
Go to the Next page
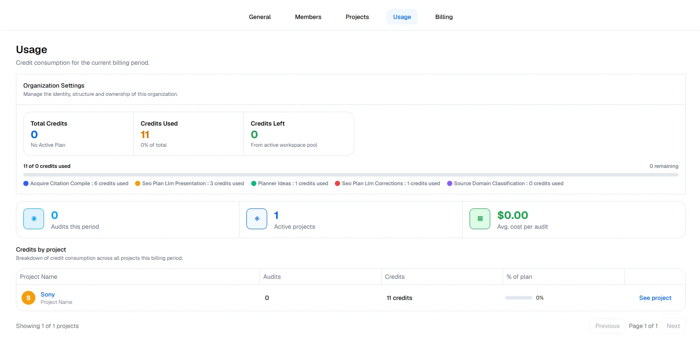(673, 326)
